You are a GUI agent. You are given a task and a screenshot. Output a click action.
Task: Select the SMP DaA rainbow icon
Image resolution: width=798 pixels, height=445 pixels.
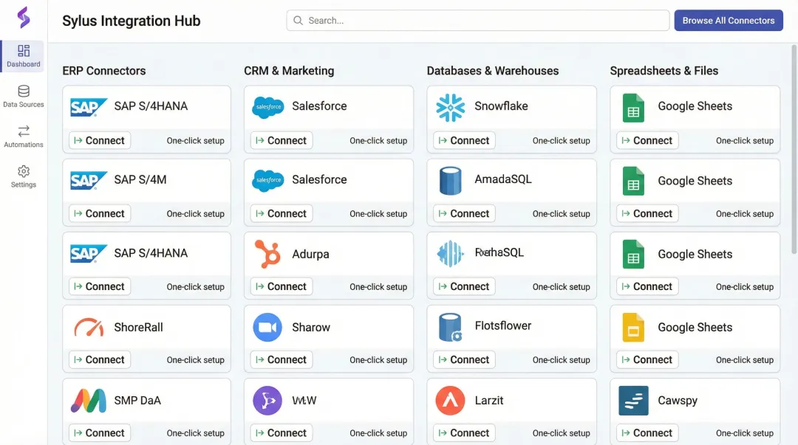click(89, 399)
